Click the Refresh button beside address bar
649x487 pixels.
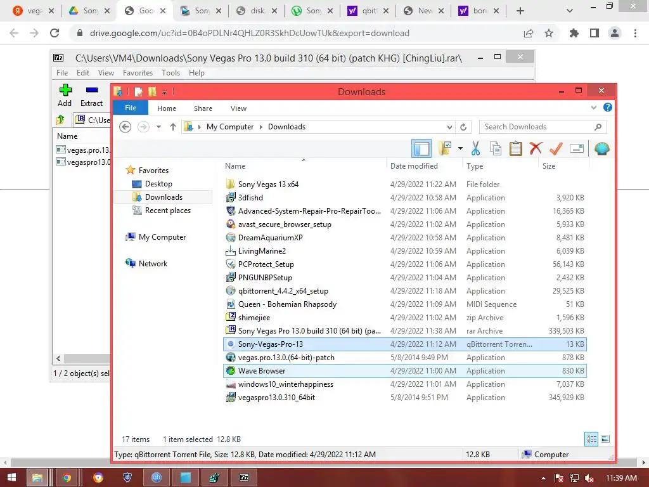pyautogui.click(x=463, y=127)
